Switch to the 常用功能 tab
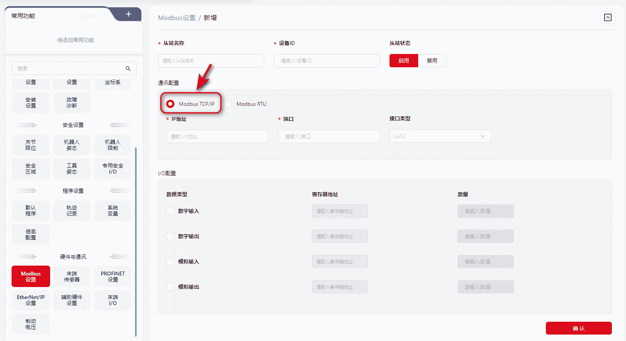The height and width of the screenshot is (341, 626). coord(24,16)
